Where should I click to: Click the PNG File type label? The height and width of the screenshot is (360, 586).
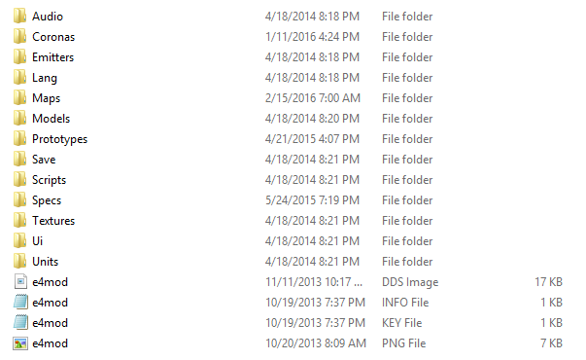click(x=403, y=343)
